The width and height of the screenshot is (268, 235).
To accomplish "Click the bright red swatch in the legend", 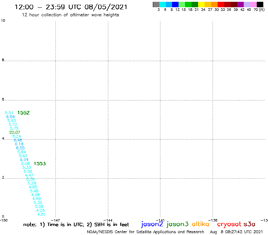I will pos(221,4).
